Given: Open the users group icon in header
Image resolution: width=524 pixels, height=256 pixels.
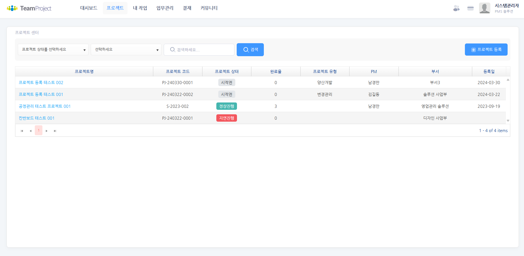Looking at the screenshot, I should (456, 8).
